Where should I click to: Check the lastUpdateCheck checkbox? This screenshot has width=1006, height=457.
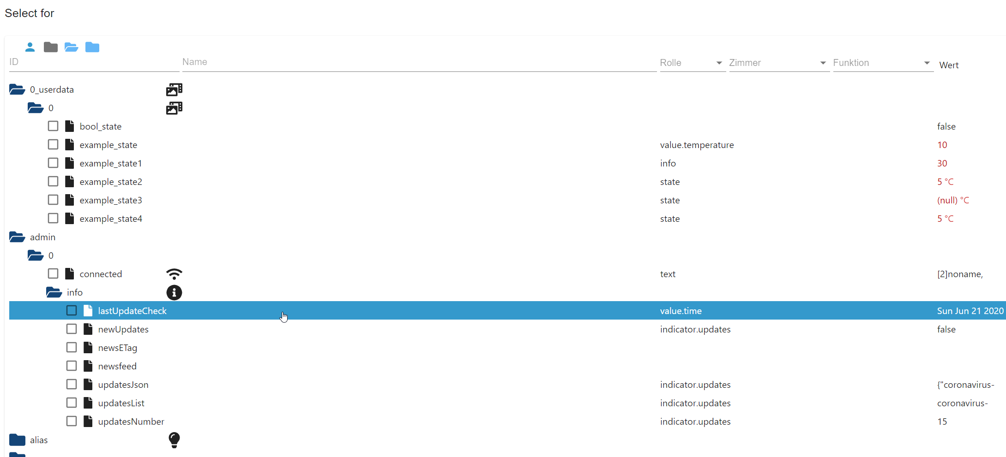[72, 310]
